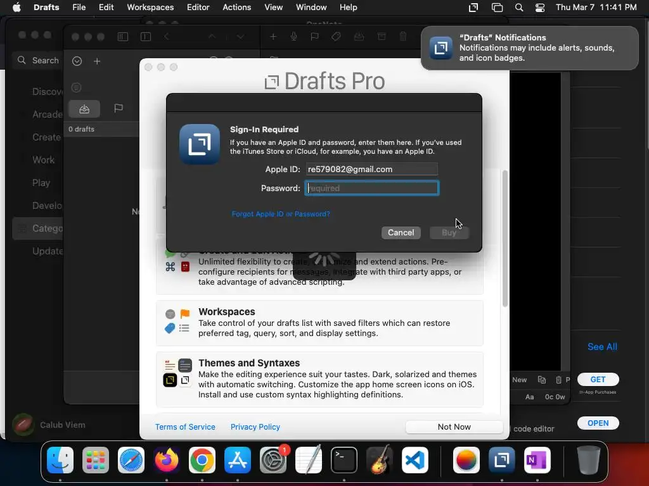
Task: Click the Drafts Pro window scrollbar
Action: [504, 239]
